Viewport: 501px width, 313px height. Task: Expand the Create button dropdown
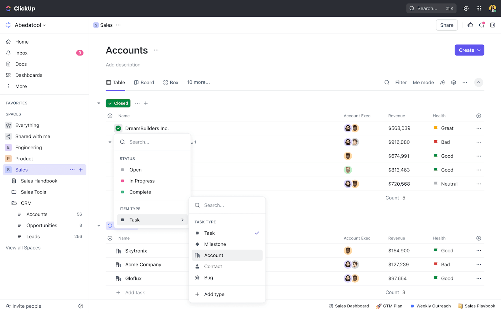coord(478,50)
